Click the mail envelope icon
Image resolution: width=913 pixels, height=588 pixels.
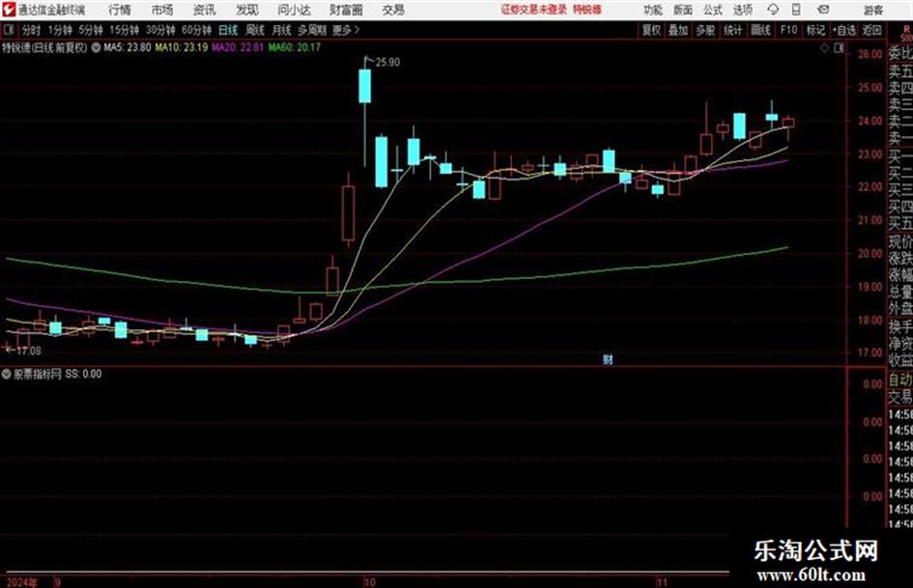pyautogui.click(x=823, y=10)
